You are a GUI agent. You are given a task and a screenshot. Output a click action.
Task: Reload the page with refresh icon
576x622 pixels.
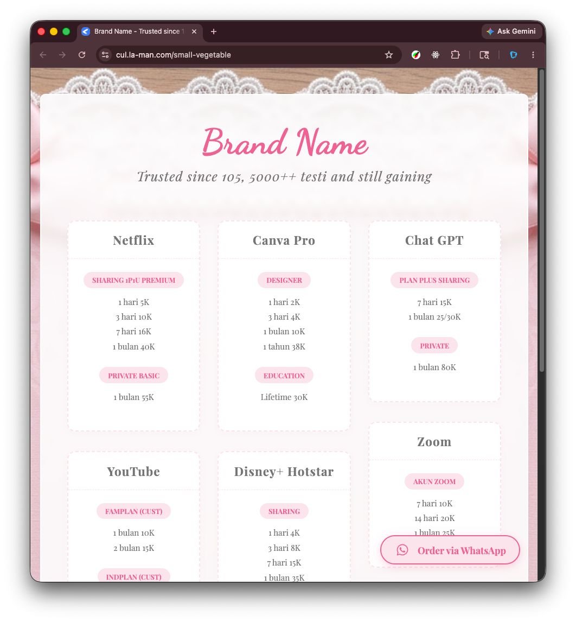coord(82,55)
